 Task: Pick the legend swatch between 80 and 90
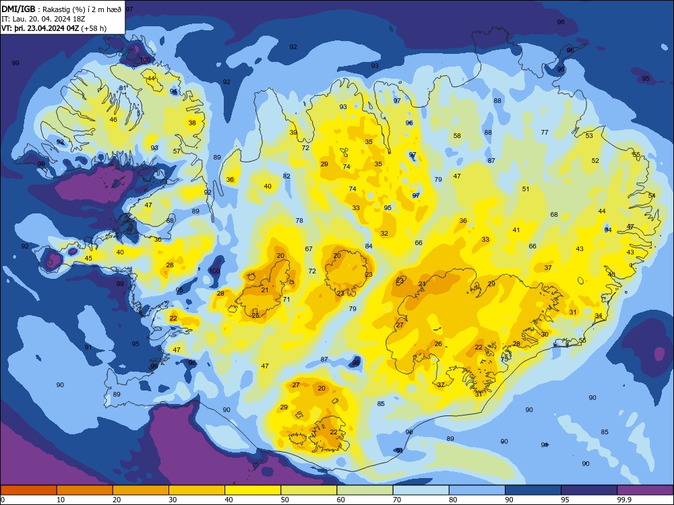[477, 490]
